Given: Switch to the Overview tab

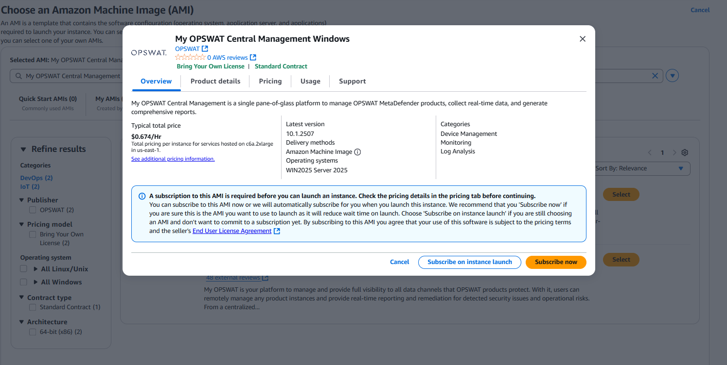Looking at the screenshot, I should pos(156,81).
